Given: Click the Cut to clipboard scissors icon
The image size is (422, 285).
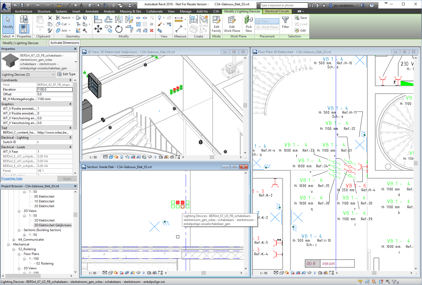Looking at the screenshot, I should pyautogui.click(x=50, y=18).
